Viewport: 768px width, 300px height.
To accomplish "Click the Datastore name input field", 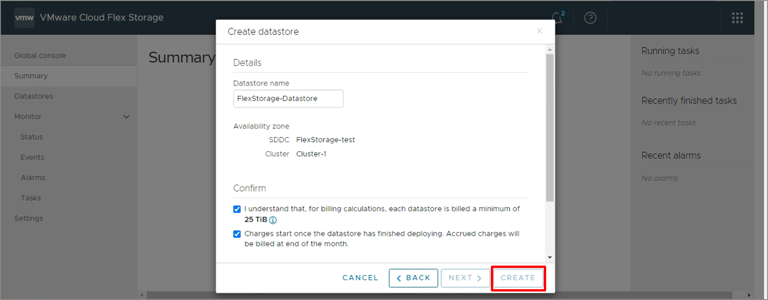I will (288, 99).
